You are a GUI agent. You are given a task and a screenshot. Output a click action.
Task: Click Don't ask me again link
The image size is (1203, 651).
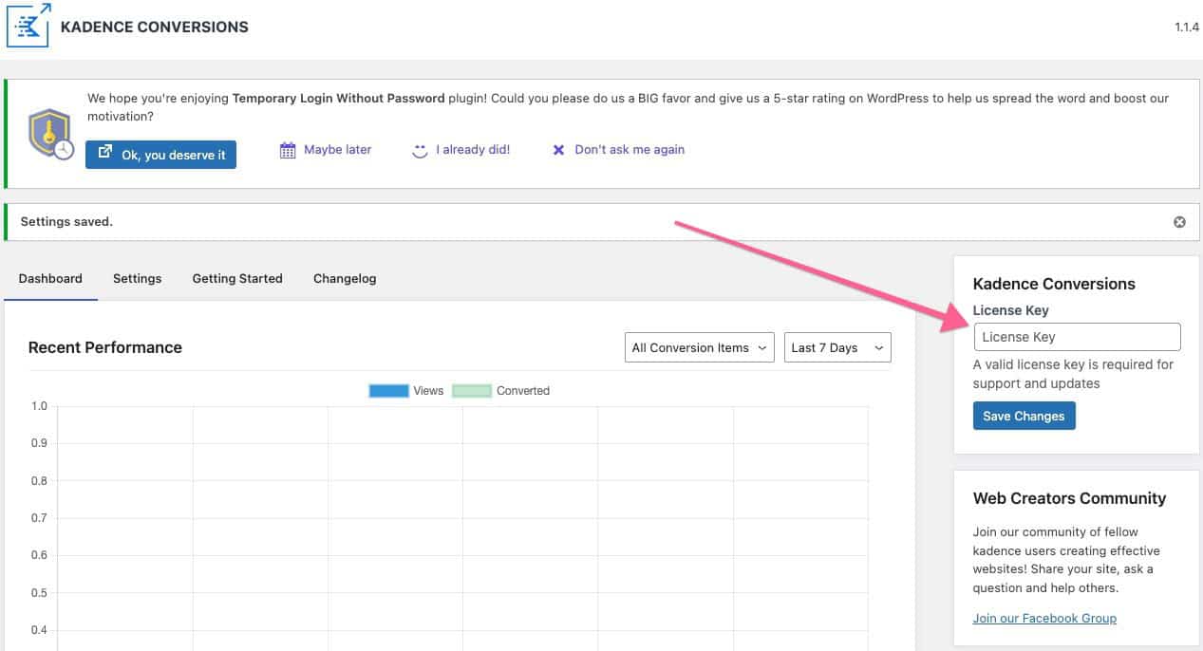[629, 150]
